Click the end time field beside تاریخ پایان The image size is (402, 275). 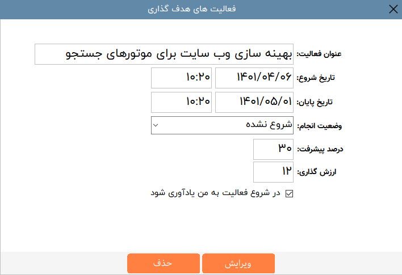pos(182,101)
